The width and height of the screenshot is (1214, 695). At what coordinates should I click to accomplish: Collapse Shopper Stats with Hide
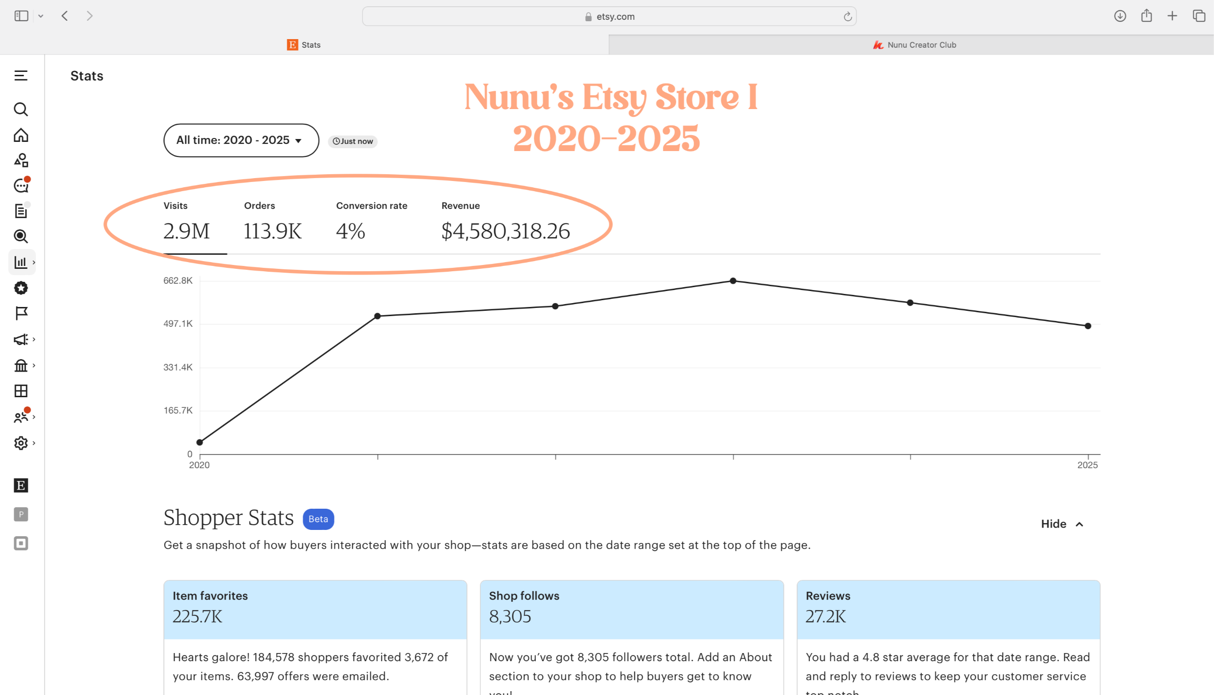click(1062, 524)
